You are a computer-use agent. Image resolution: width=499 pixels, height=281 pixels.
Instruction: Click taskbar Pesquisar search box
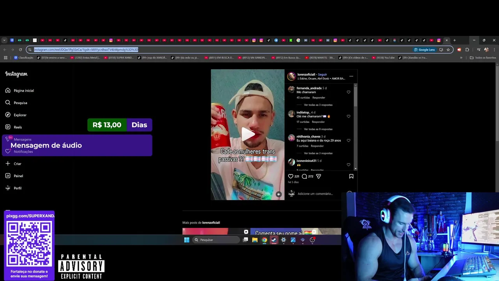(x=216, y=240)
